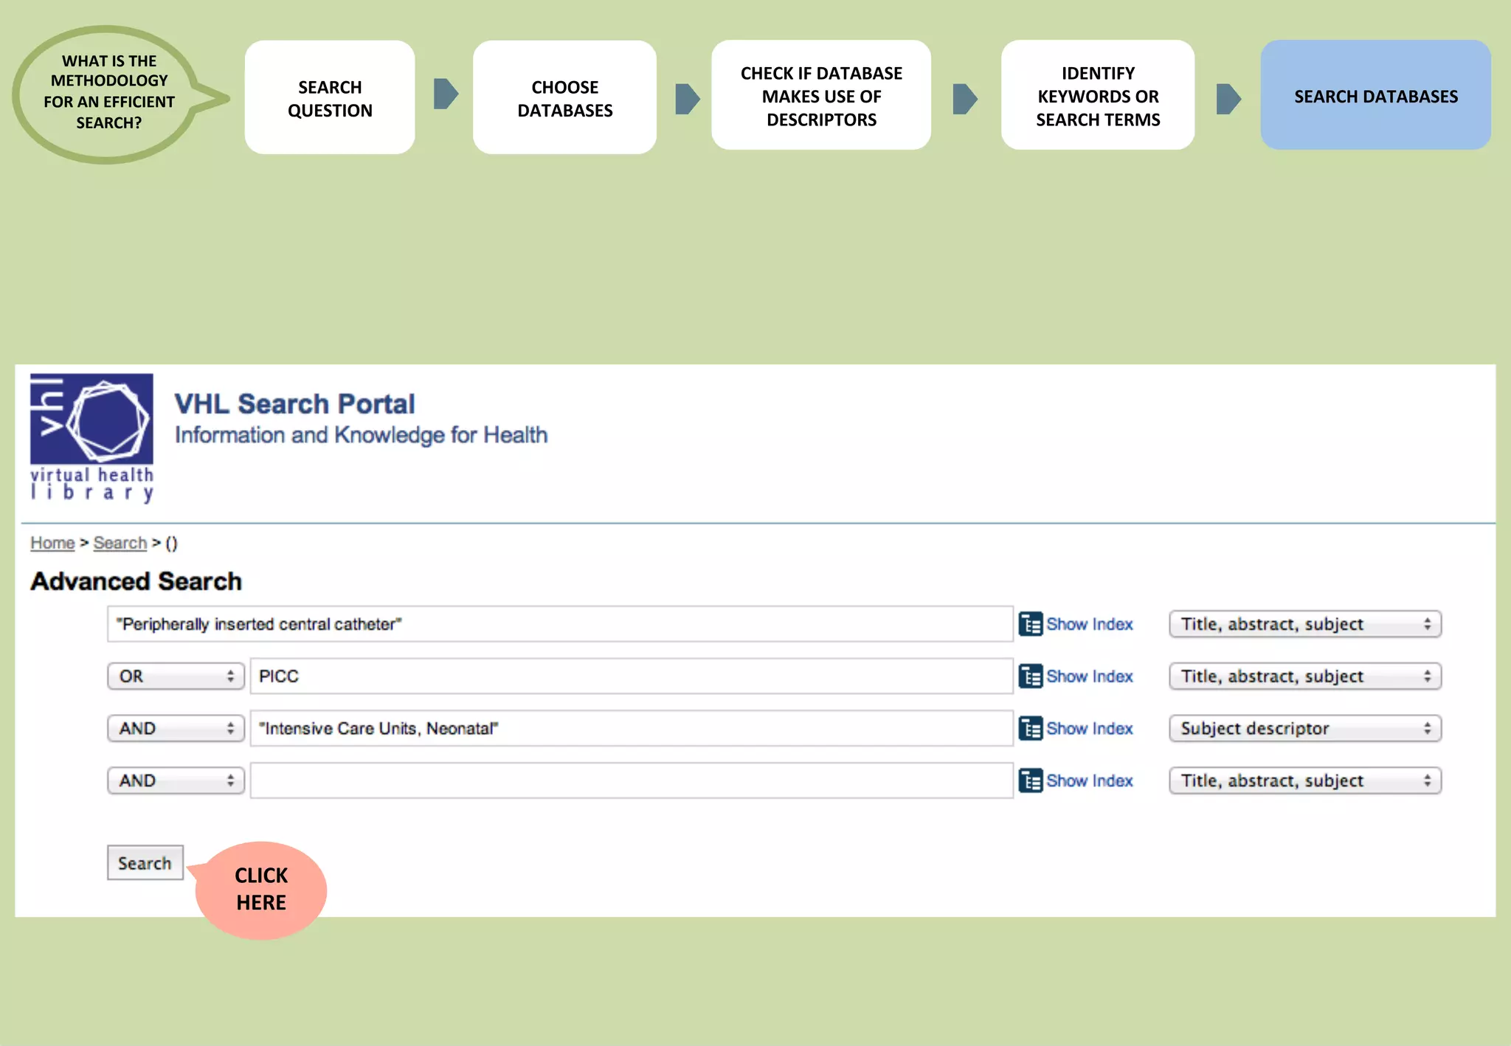Click the VHL Search Portal title
The height and width of the screenshot is (1046, 1511).
coord(294,404)
